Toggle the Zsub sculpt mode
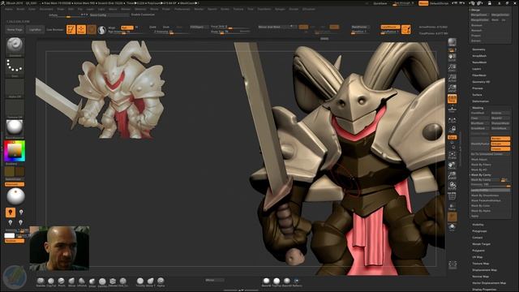The image size is (519, 292). click(x=166, y=27)
